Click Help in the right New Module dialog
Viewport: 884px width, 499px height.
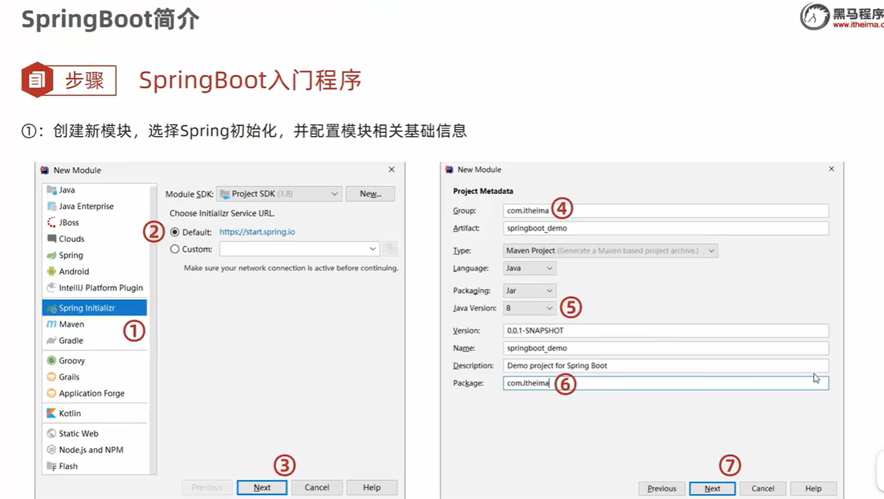point(813,488)
